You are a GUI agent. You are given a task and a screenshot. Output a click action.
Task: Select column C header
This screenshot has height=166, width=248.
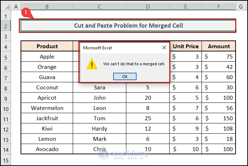[x=99, y=7]
